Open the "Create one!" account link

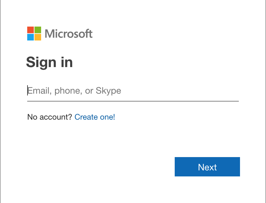95,117
